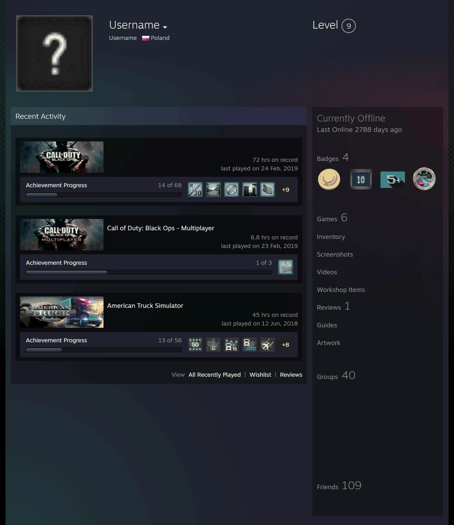Open the round colorful sale badge
The image size is (454, 525).
click(424, 179)
